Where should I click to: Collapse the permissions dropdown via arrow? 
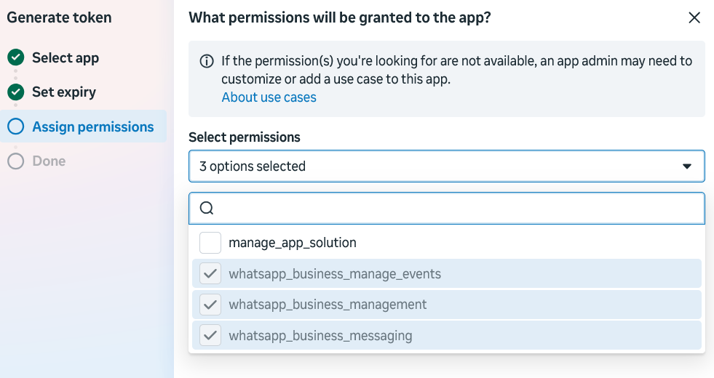click(x=687, y=166)
